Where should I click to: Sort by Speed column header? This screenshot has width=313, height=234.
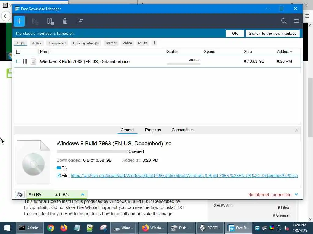coord(222,52)
